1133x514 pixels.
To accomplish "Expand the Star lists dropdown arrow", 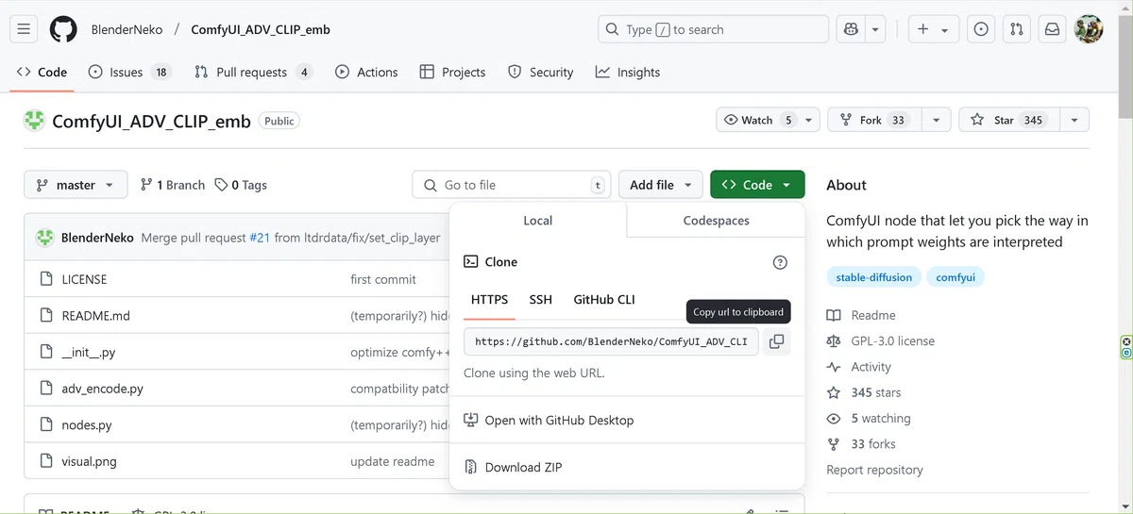I will pyautogui.click(x=1074, y=120).
